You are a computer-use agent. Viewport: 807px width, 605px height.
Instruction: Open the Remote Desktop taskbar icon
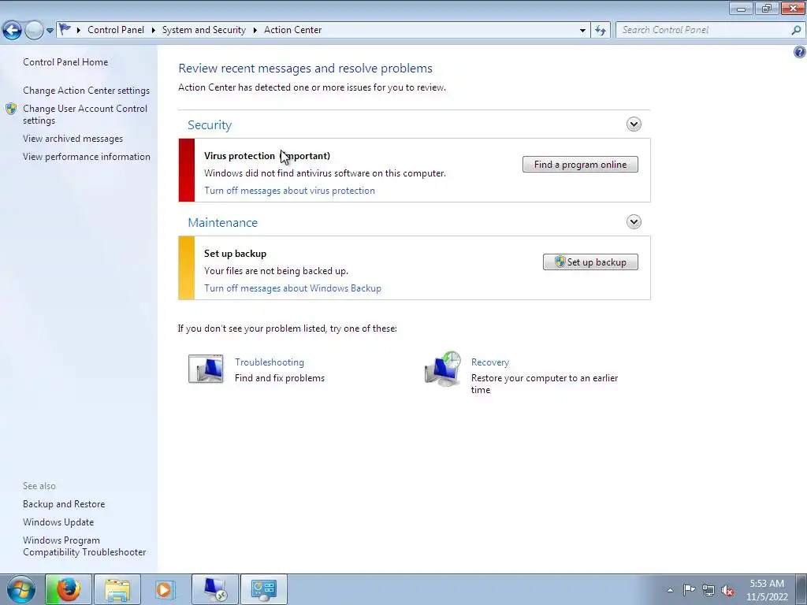click(214, 589)
